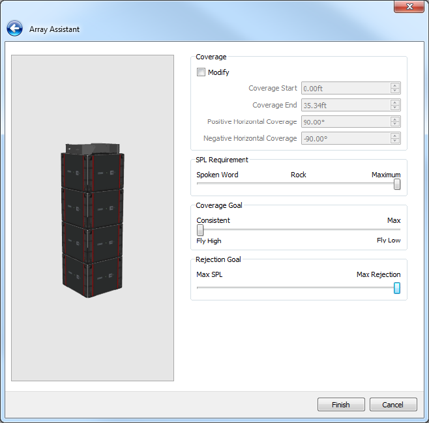Increase Coverage Start with up arrow

395,86
